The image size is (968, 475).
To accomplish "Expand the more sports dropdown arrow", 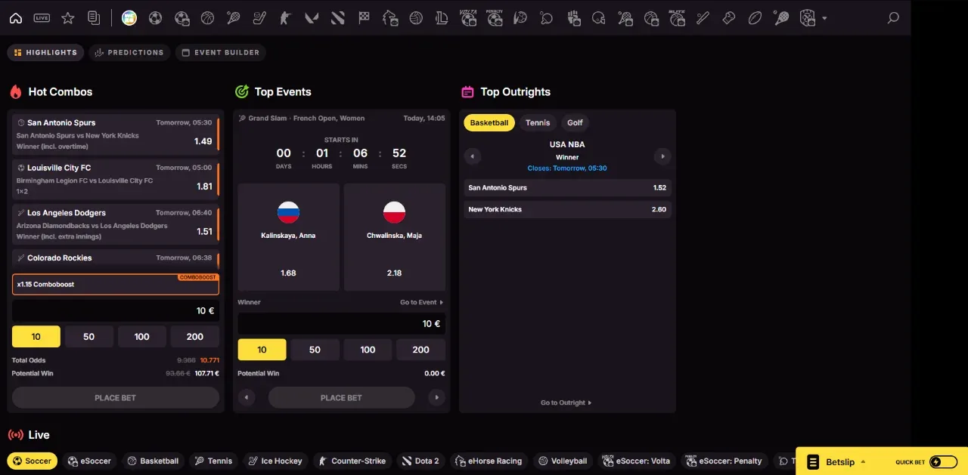I will (824, 18).
